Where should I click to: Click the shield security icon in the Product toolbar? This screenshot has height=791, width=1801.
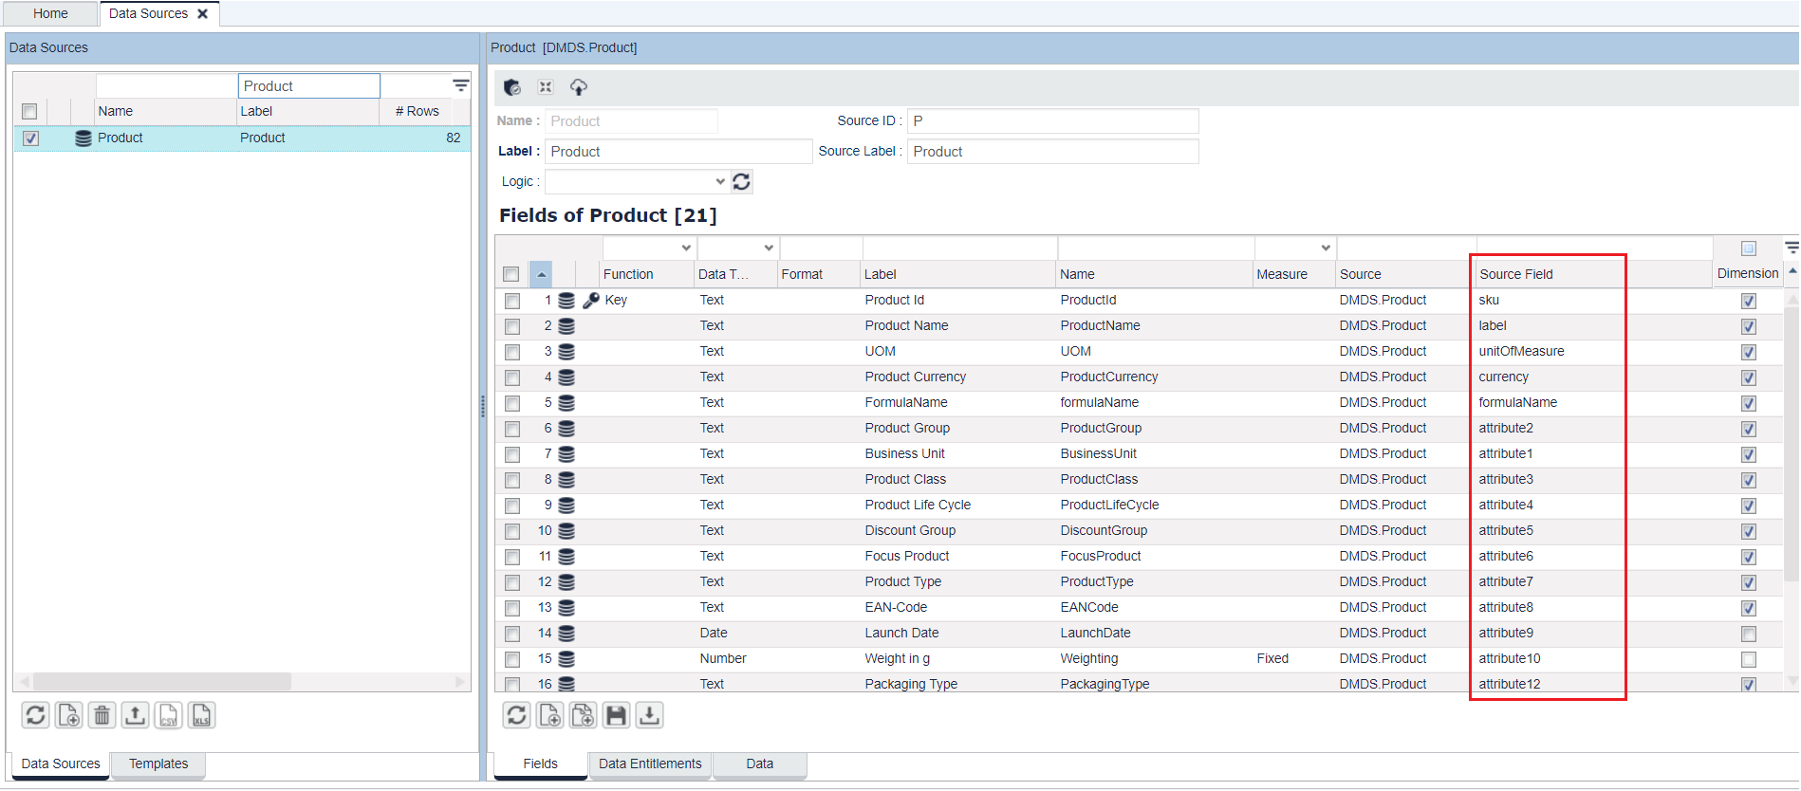coord(512,87)
